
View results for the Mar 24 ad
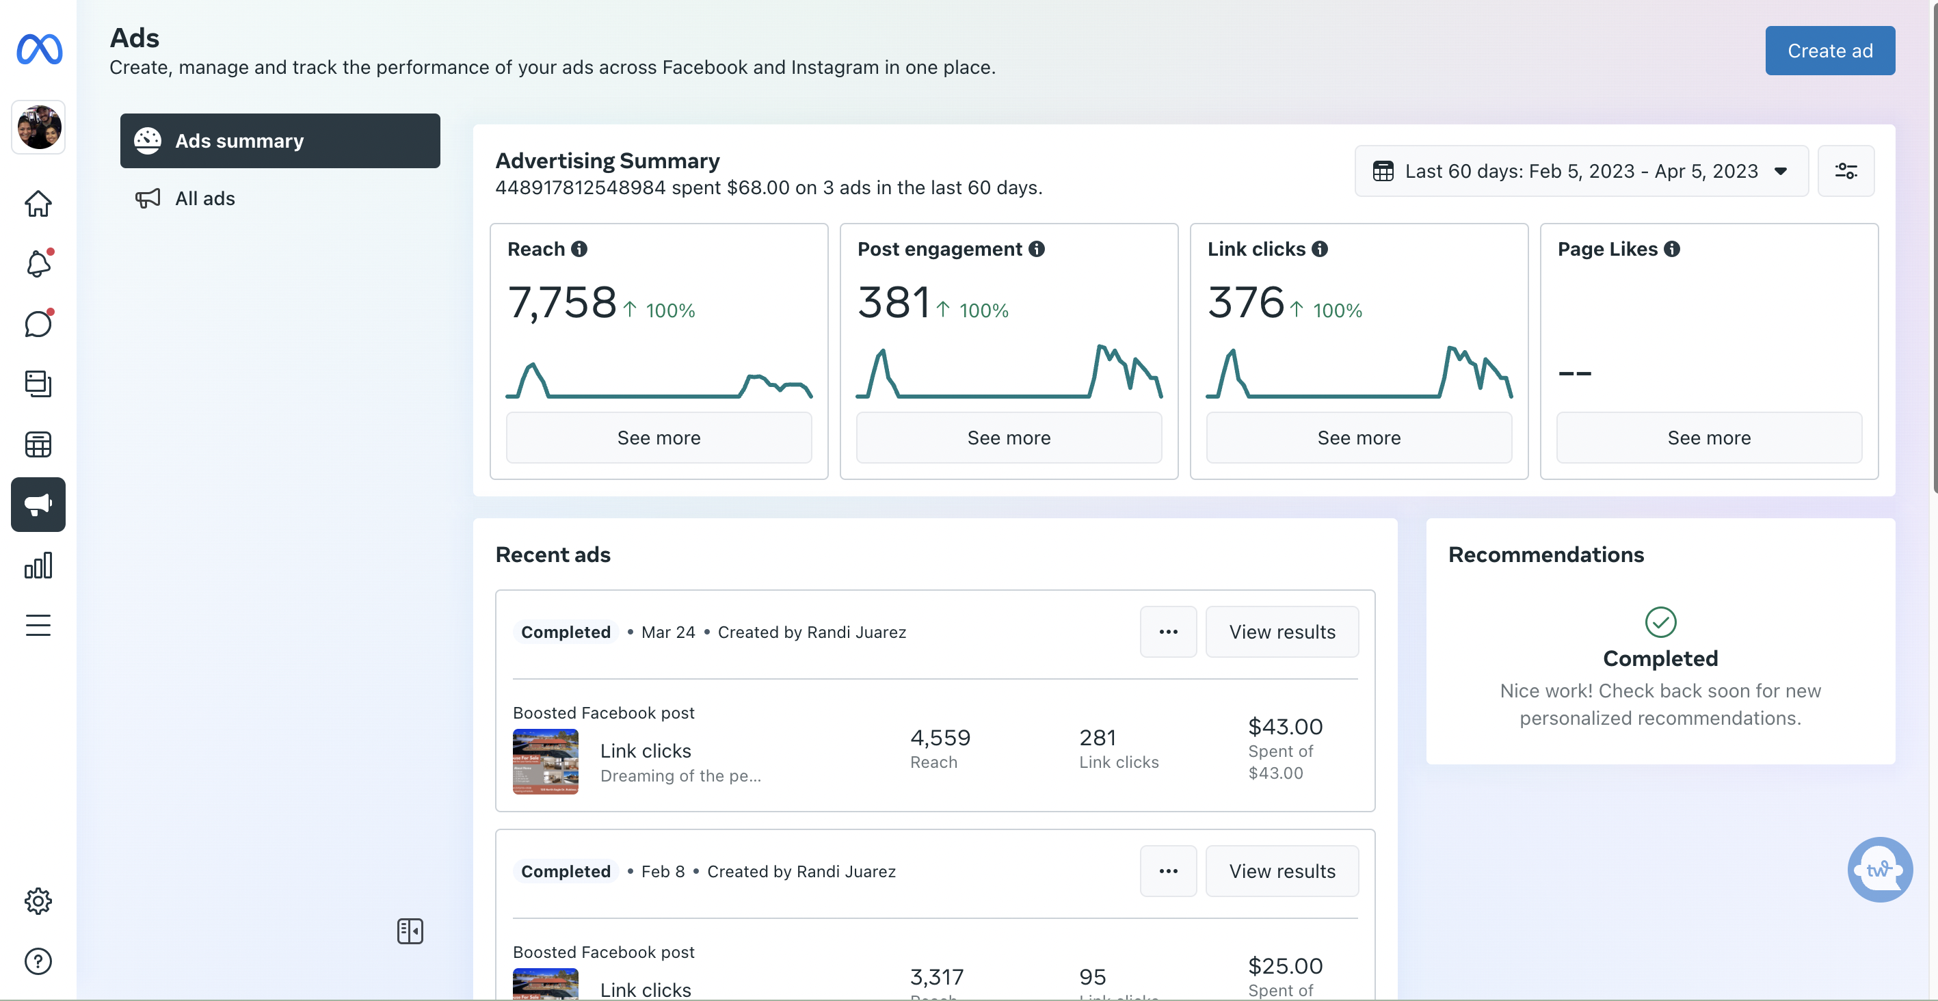[x=1282, y=632]
